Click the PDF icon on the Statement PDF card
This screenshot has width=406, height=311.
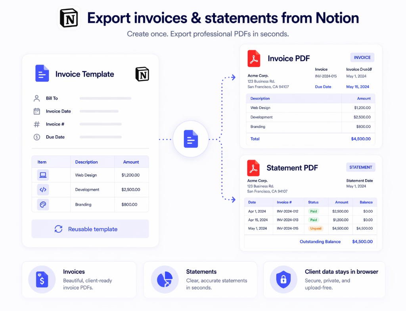click(x=254, y=168)
